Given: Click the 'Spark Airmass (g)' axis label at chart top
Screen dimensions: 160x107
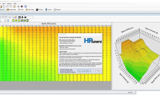Looking at the screenshot, I should (151, 30).
